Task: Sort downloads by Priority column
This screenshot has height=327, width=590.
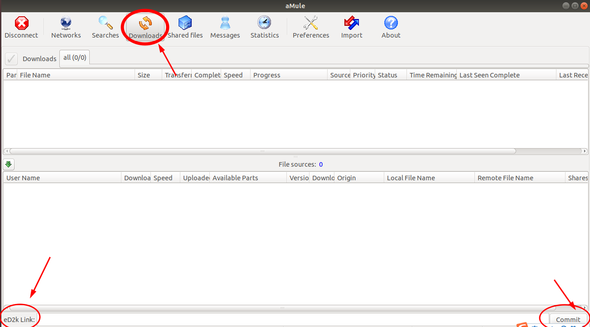Action: (x=363, y=75)
